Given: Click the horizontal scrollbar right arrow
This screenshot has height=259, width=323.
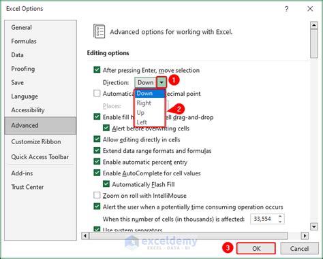Looking at the screenshot, I should pyautogui.click(x=305, y=236).
